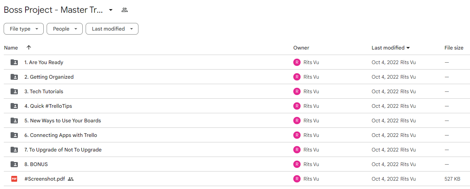The width and height of the screenshot is (470, 189).
Task: Click the folder icon for Quick #TrelloTips
Action: point(14,106)
